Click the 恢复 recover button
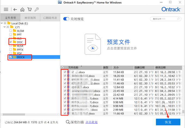 coord(168,122)
